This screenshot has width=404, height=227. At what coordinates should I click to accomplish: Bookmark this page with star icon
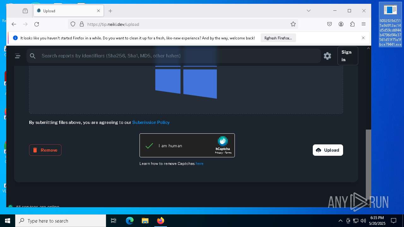pyautogui.click(x=293, y=24)
